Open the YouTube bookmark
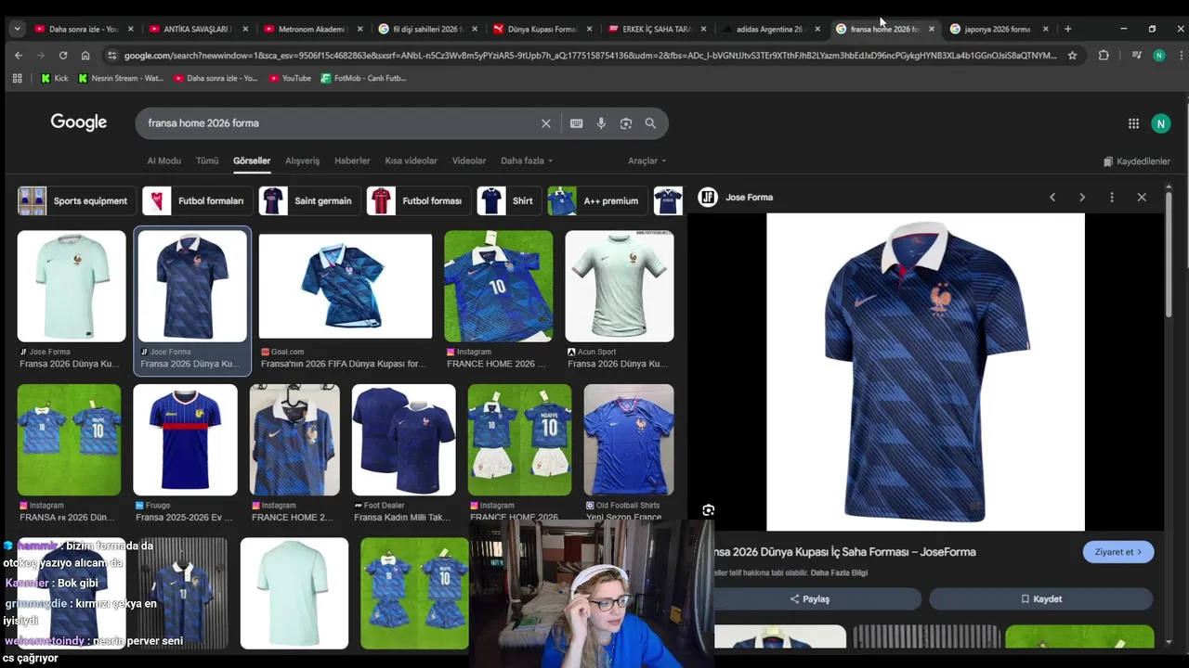 290,78
